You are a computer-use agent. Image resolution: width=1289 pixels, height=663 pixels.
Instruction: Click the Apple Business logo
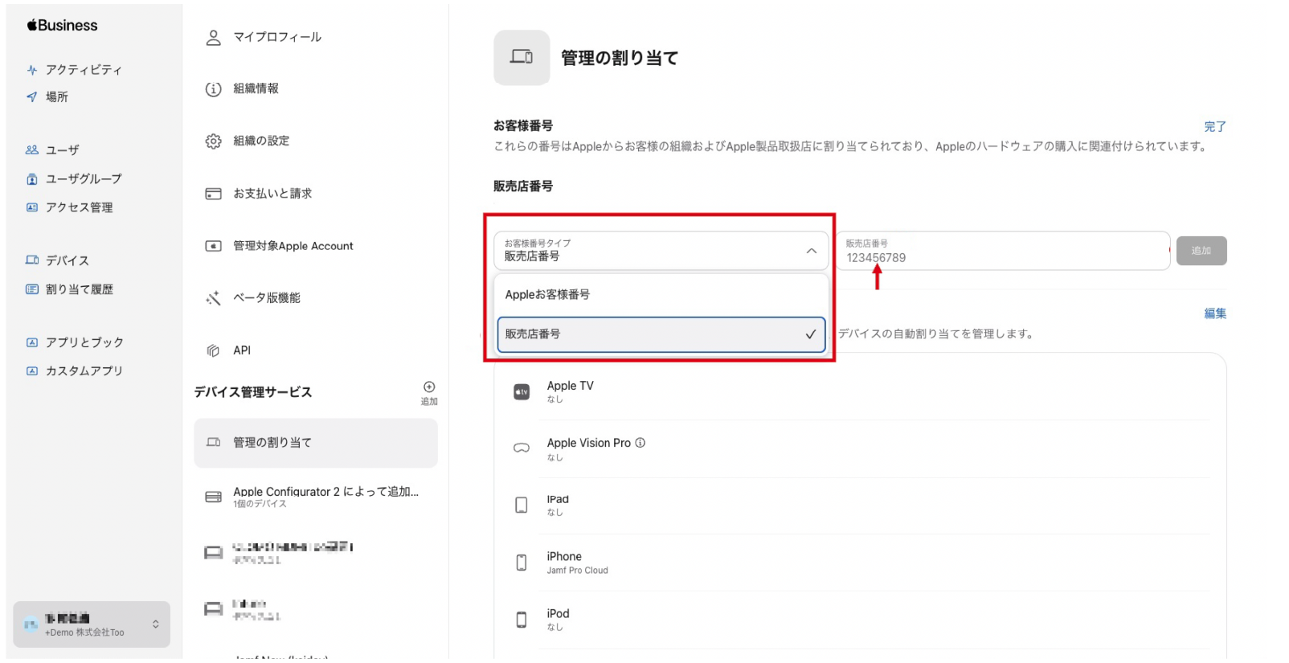[62, 25]
